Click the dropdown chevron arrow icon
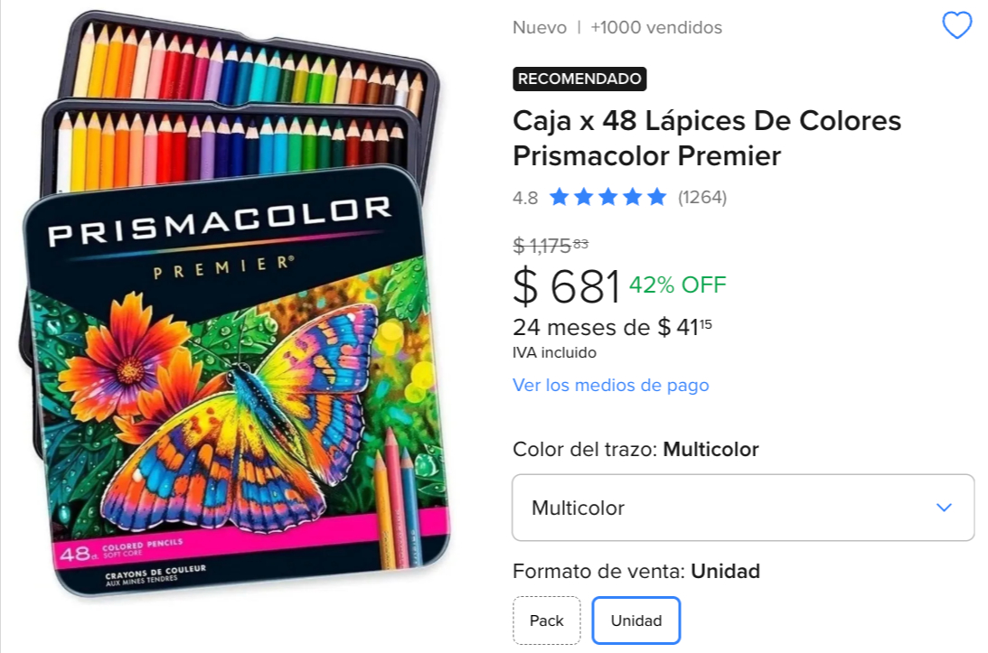 (x=944, y=508)
